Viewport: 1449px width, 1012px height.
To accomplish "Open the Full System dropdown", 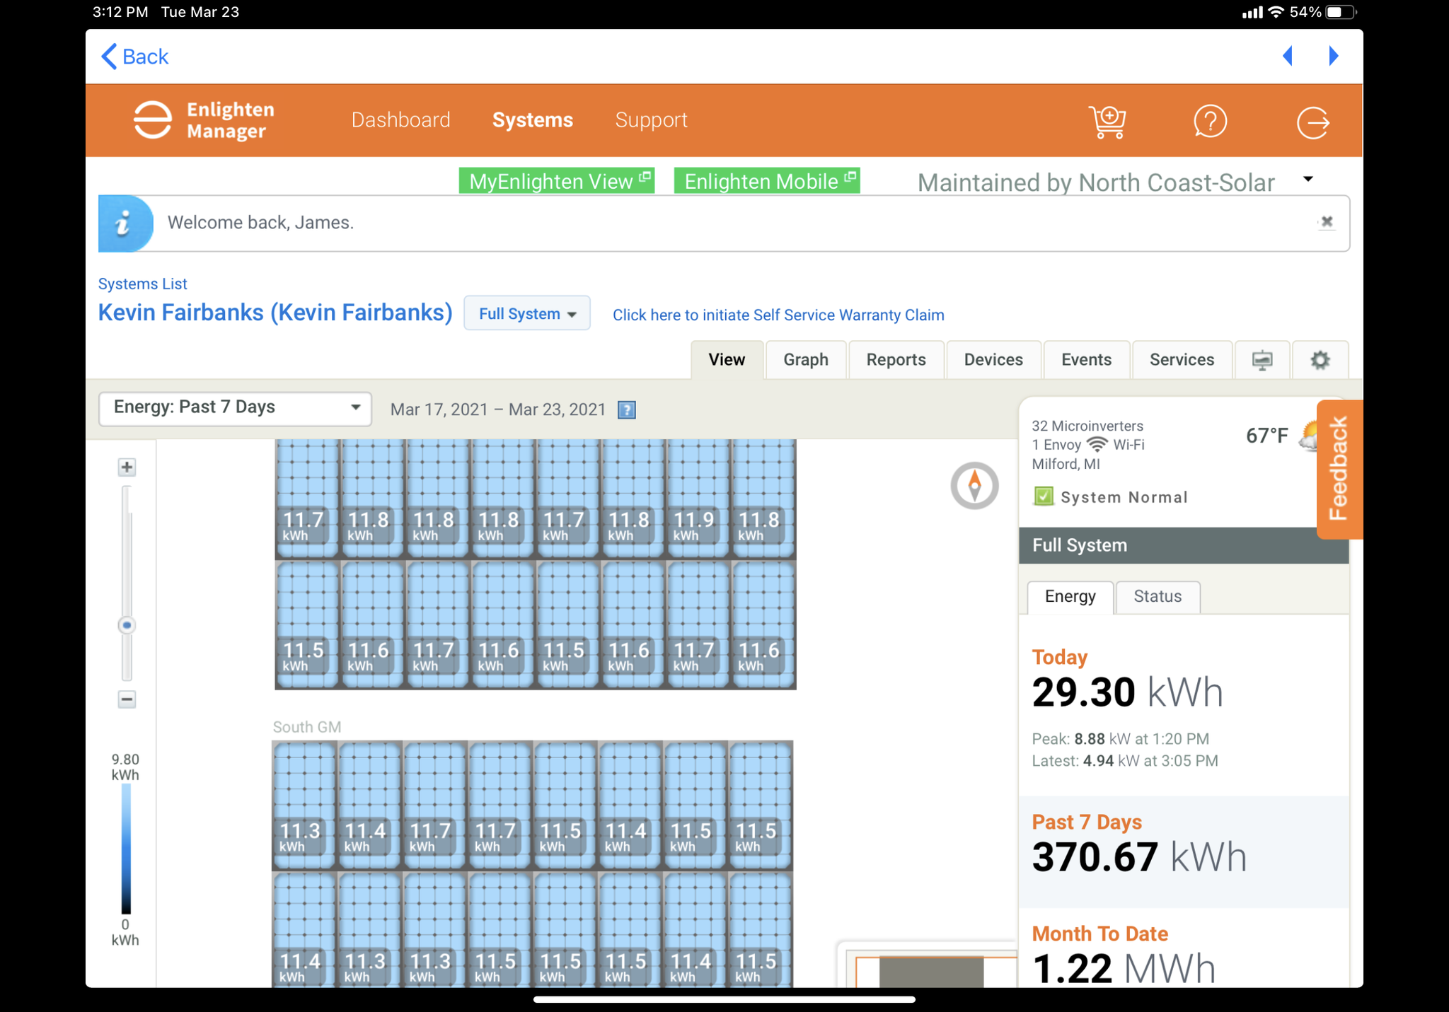I will pyautogui.click(x=526, y=313).
